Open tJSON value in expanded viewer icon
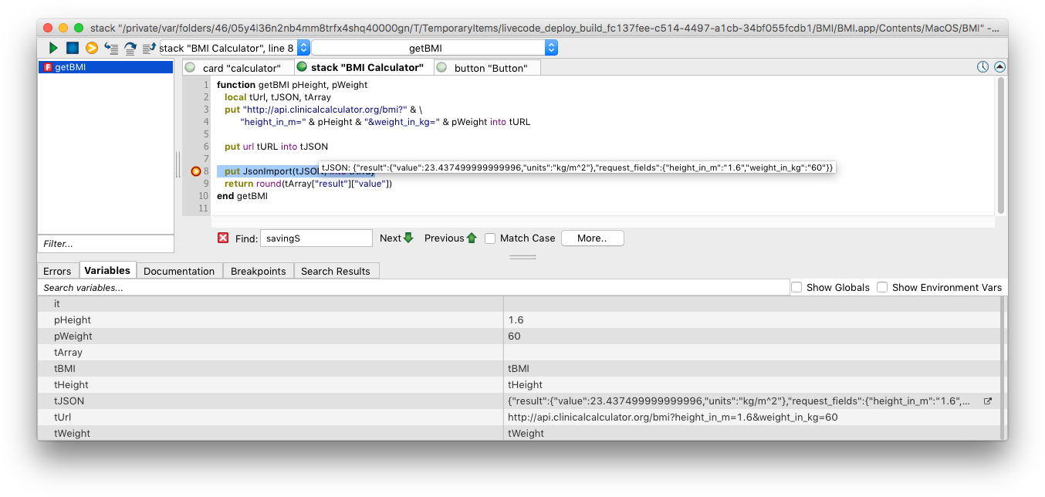Image resolution: width=1045 pixels, height=497 pixels. click(987, 401)
